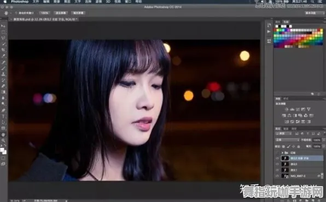The height and width of the screenshot is (202, 326).
Task: Select the History Brush tool
Action: pyautogui.click(x=3, y=80)
